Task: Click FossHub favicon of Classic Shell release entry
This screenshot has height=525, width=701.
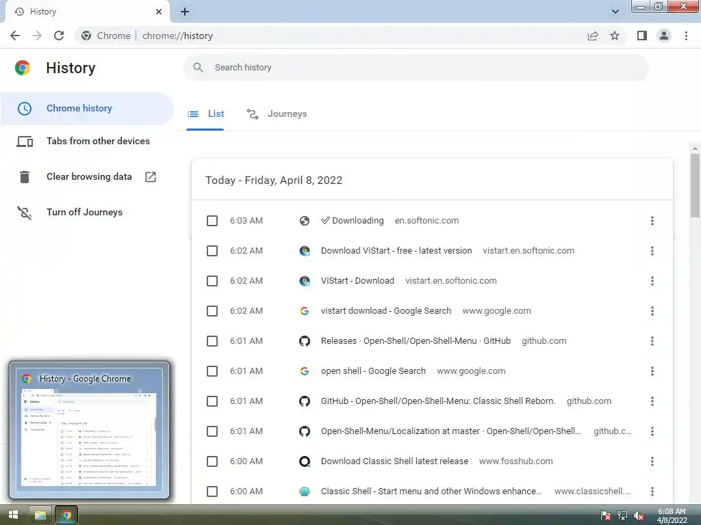Action: click(305, 461)
